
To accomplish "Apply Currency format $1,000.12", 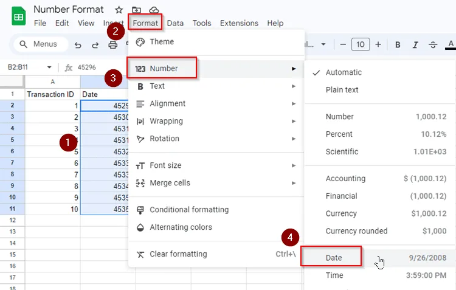I will coord(380,213).
